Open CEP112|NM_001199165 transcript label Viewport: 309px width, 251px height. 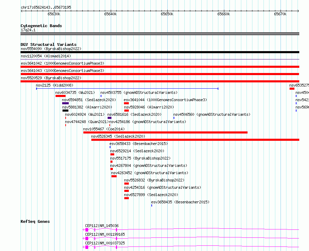click(x=105, y=234)
